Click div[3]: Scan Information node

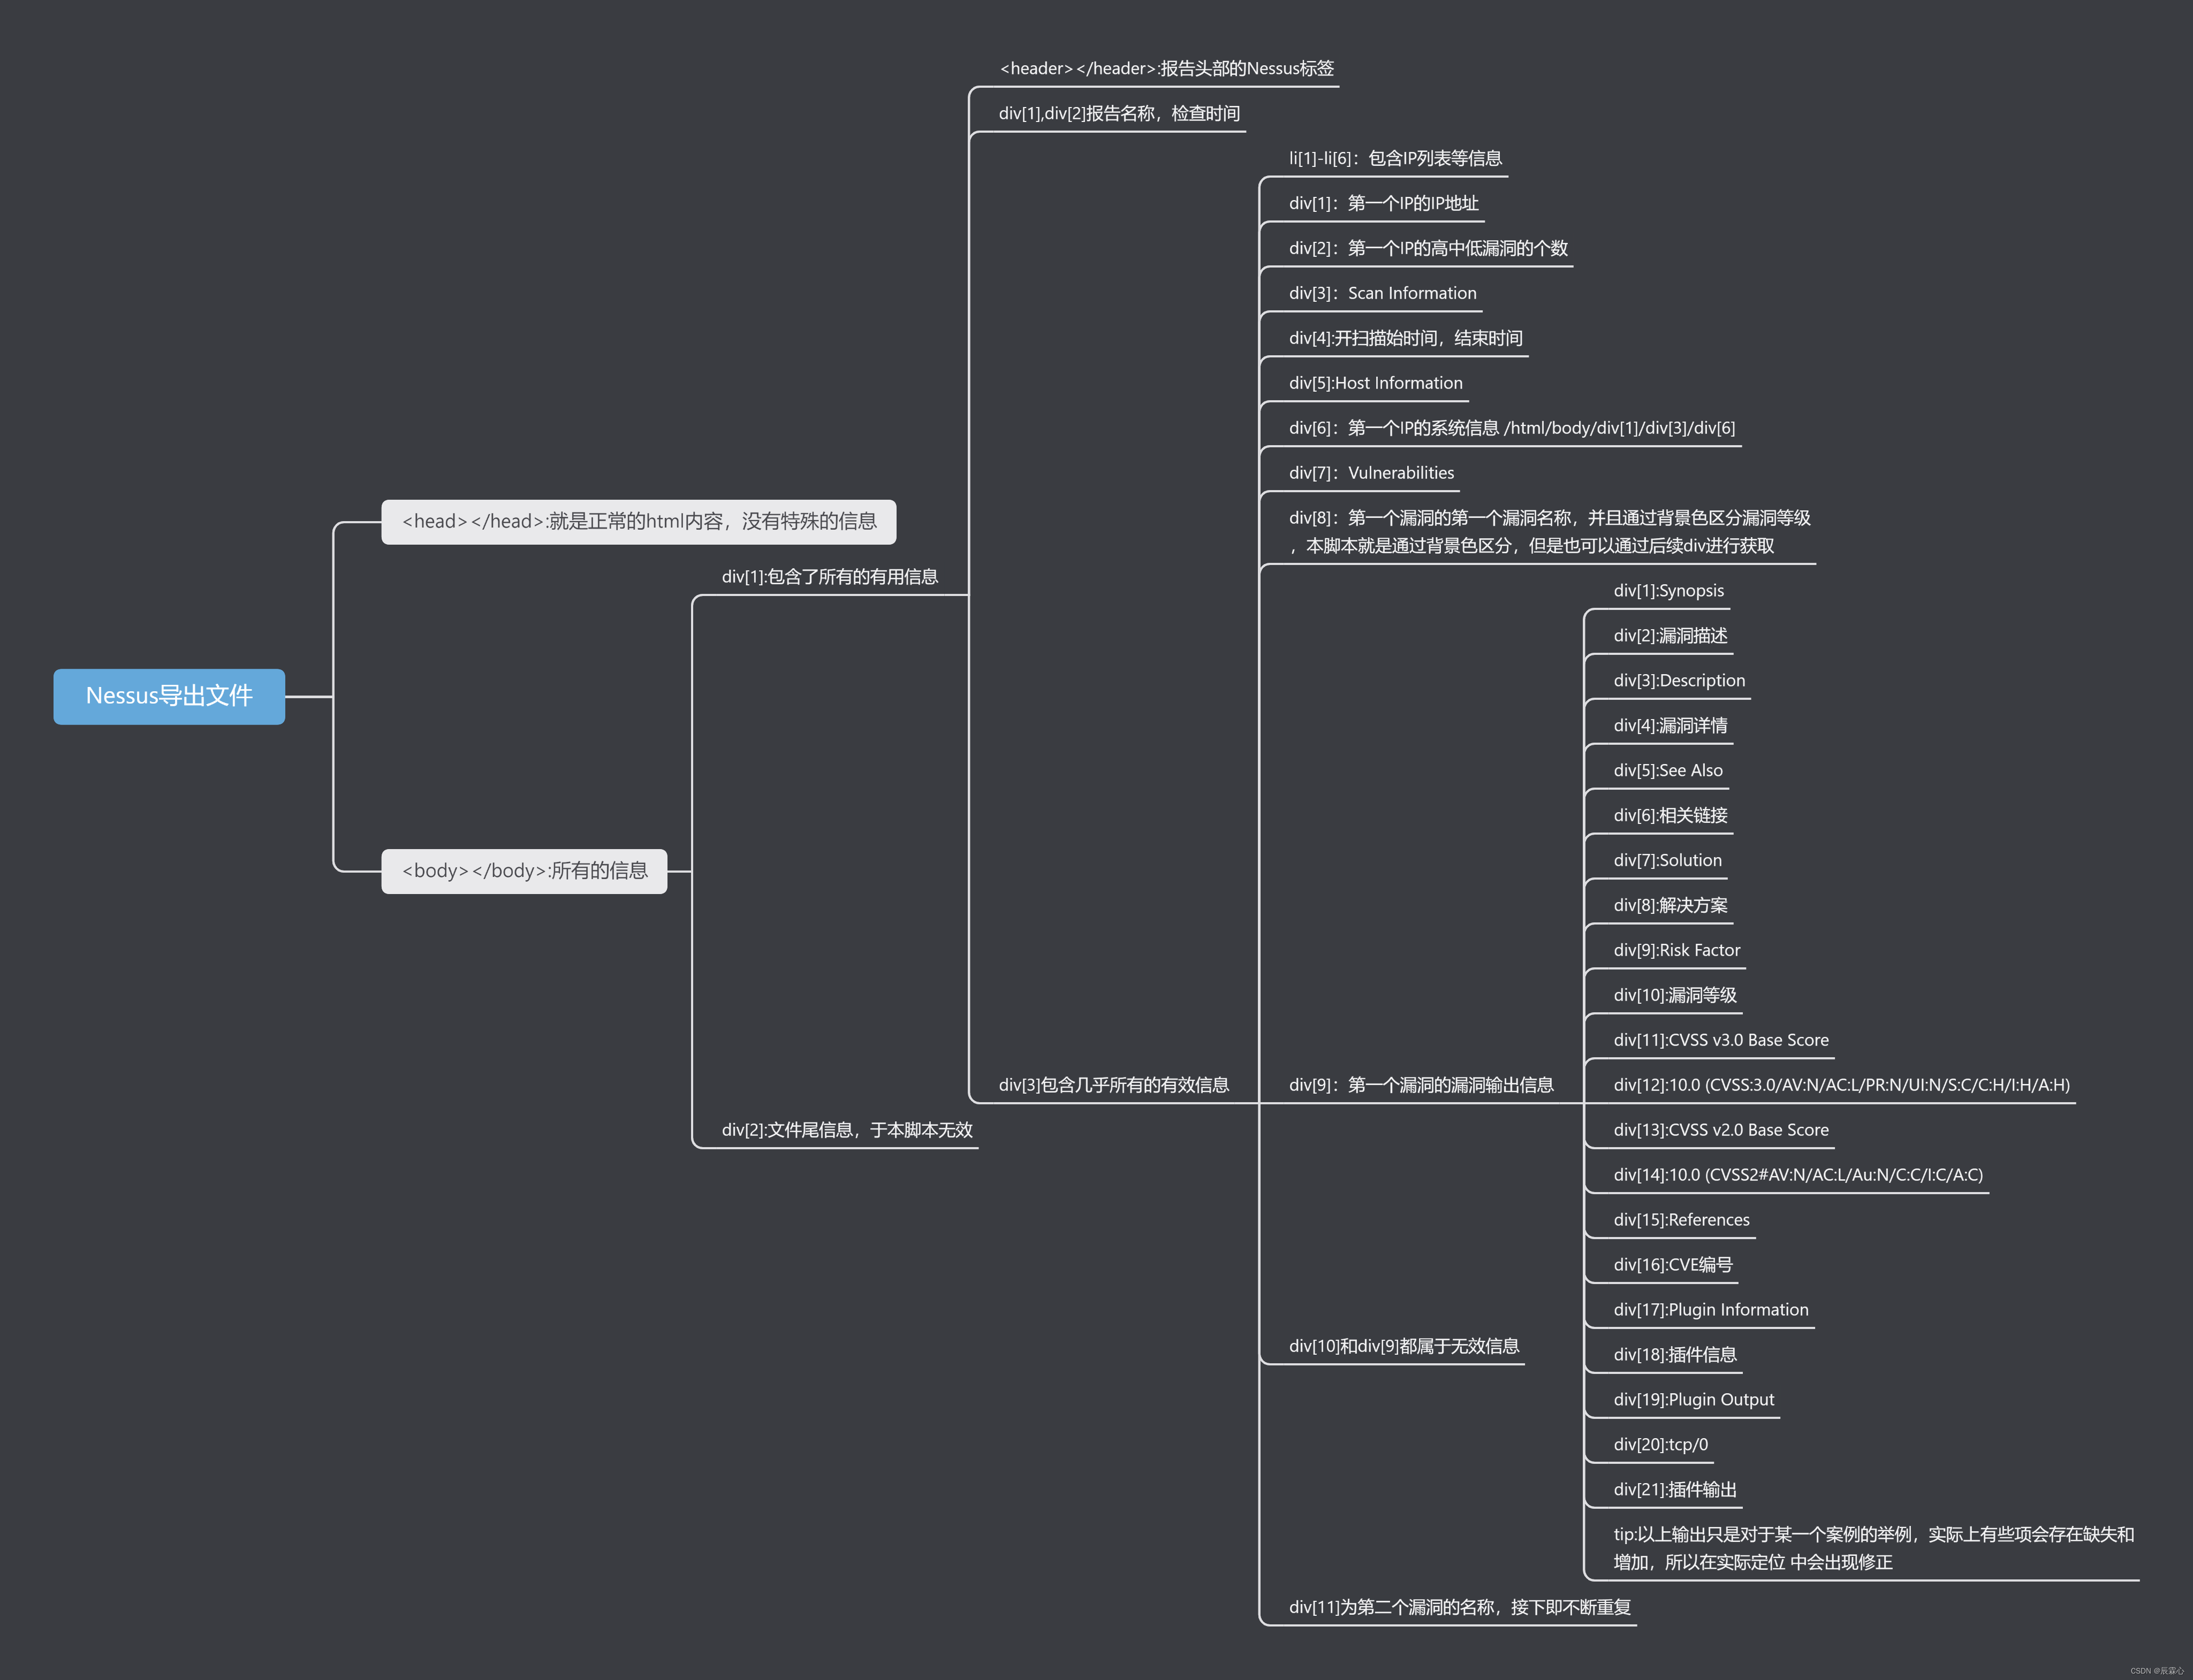point(1382,294)
